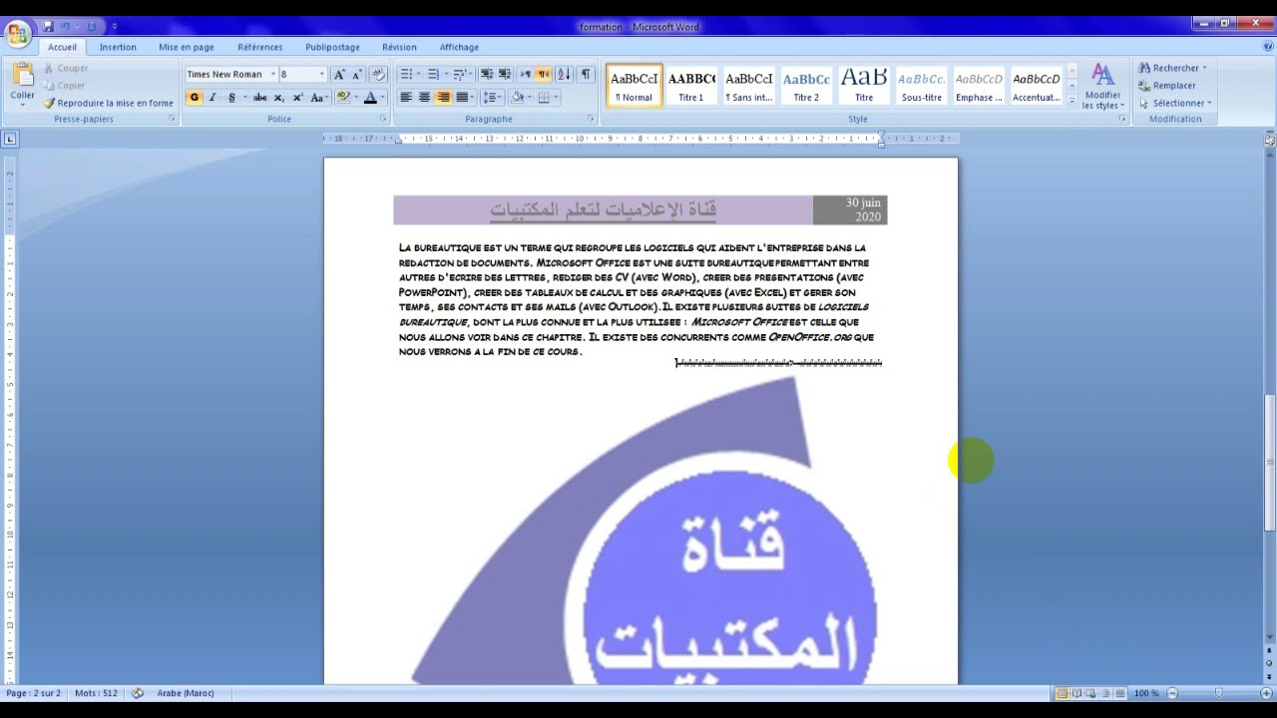1277x718 pixels.
Task: Apply the Normal style
Action: click(x=634, y=86)
